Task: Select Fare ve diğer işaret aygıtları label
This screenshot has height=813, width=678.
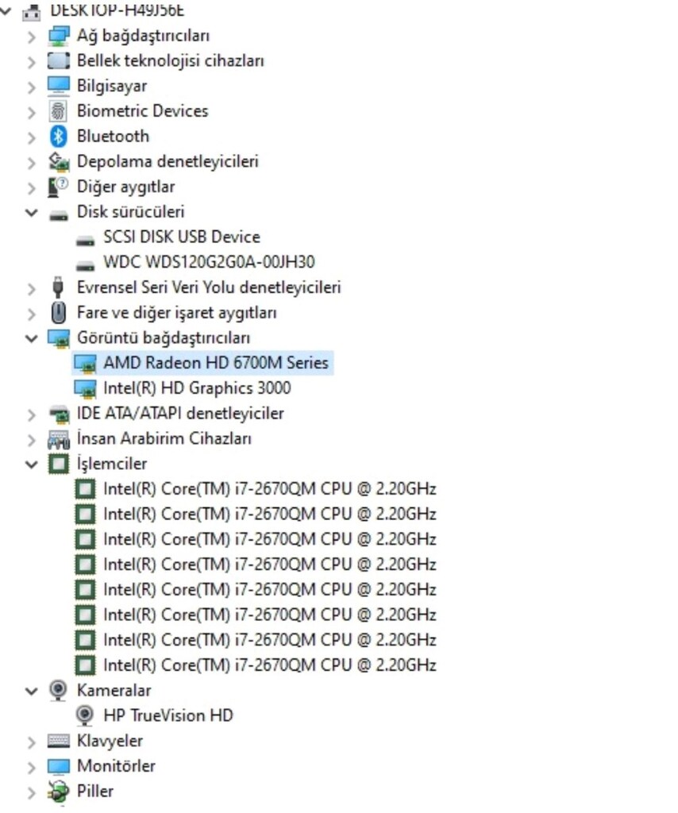Action: click(177, 313)
